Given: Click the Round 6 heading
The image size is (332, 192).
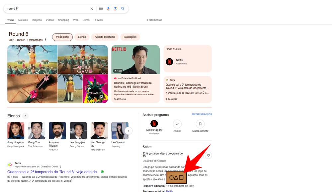Looking at the screenshot, I should (19, 34).
